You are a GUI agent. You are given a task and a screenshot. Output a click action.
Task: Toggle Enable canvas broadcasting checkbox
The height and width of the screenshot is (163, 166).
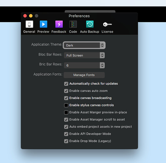66,98
